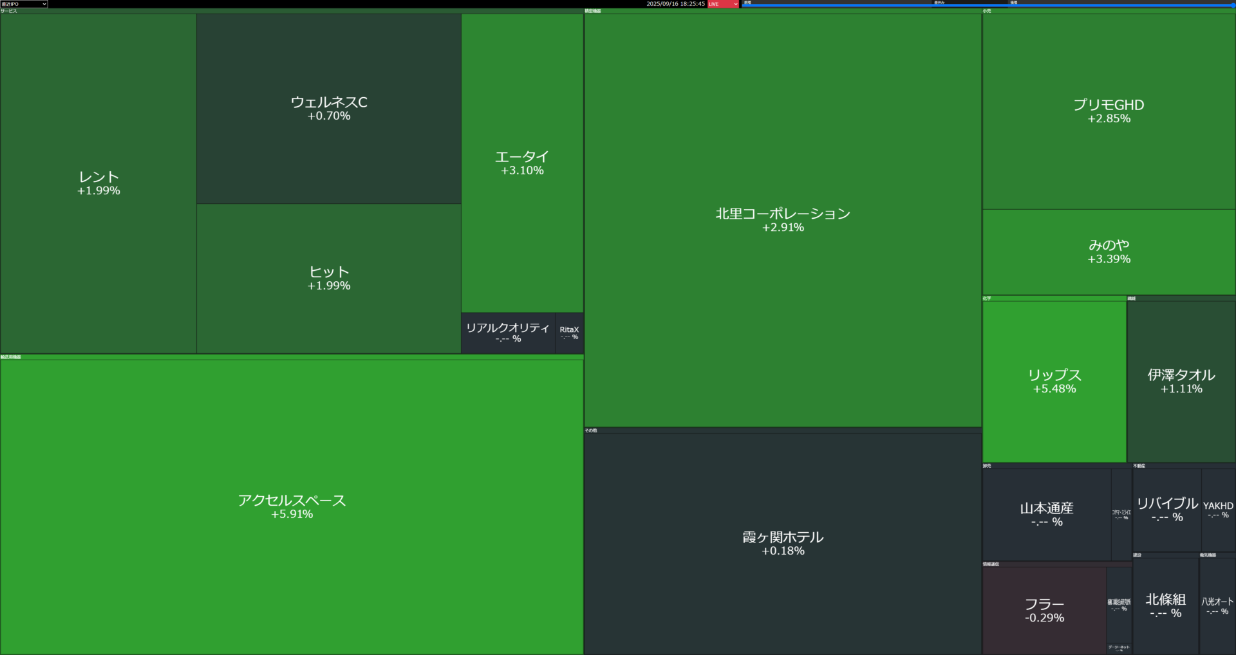Select the tiny データーネット tile

[x=1119, y=648]
